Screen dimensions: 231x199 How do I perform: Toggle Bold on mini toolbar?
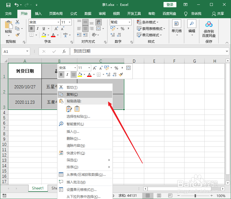pyautogui.click(x=61, y=75)
